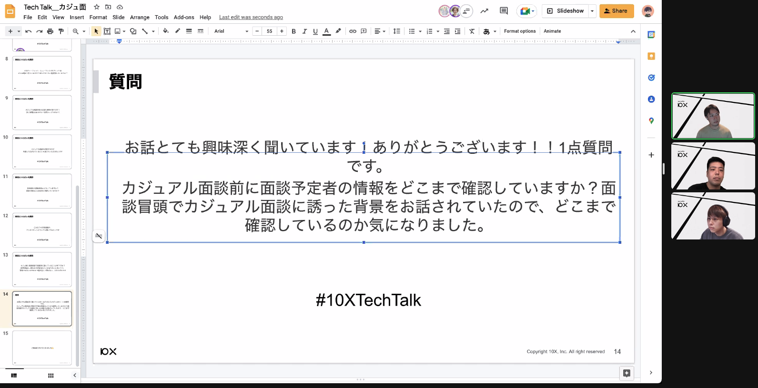Click the Zoom magnifier icon
Image resolution: width=758 pixels, height=388 pixels.
pyautogui.click(x=75, y=31)
